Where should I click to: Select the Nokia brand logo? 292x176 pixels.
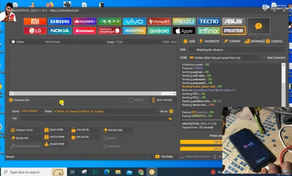point(60,31)
